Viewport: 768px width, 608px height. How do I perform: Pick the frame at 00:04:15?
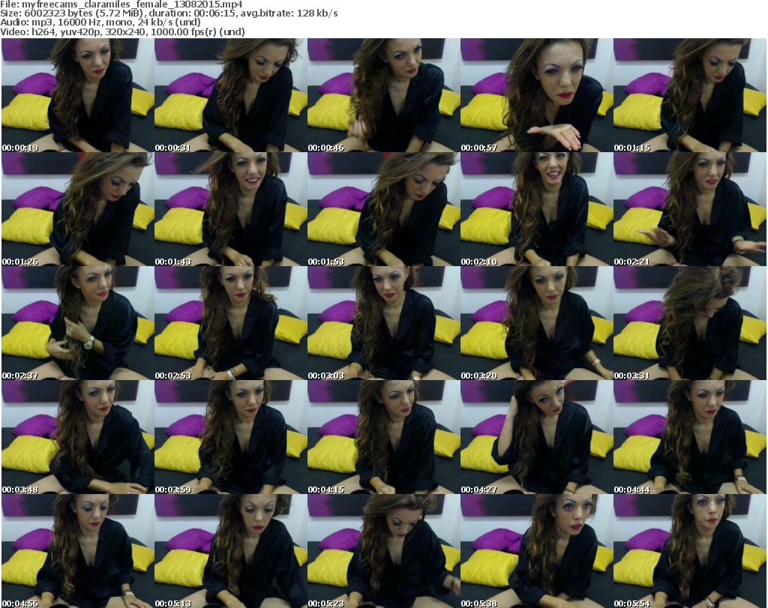383,438
